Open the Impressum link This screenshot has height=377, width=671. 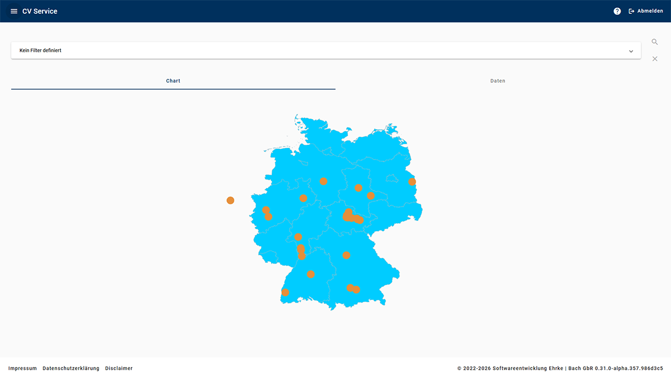coord(22,368)
